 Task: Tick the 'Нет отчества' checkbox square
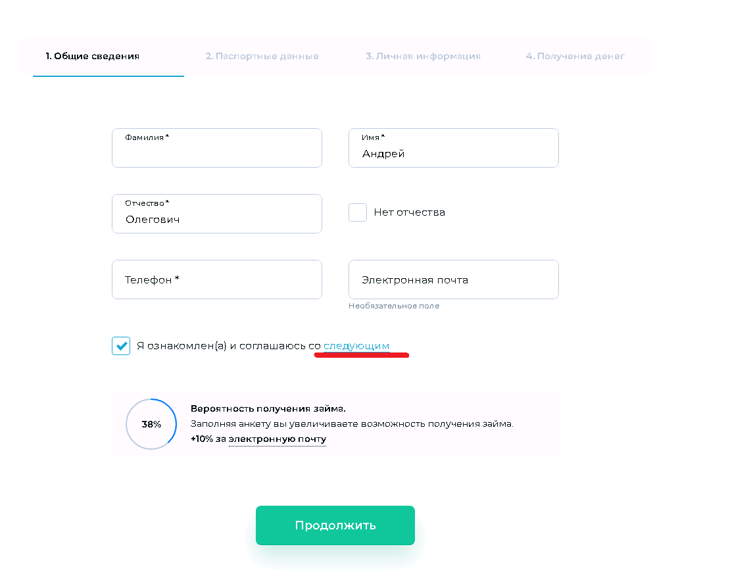coord(358,212)
